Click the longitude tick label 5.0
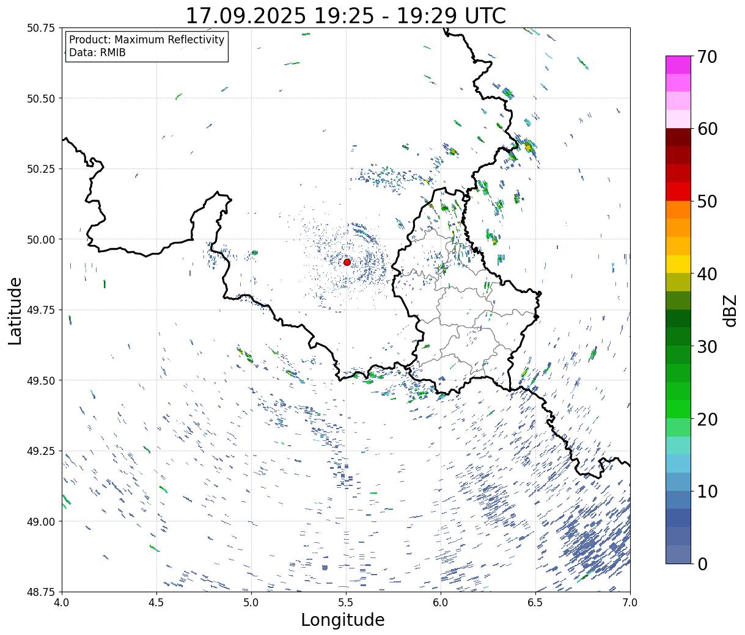 (251, 603)
